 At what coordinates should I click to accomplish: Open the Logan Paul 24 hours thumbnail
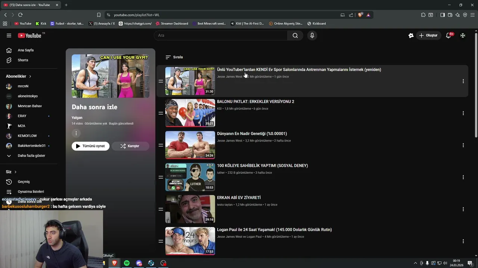pyautogui.click(x=190, y=241)
